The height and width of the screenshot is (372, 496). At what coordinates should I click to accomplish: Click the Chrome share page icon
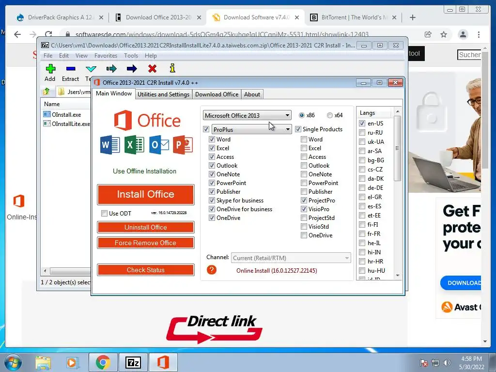(428, 34)
